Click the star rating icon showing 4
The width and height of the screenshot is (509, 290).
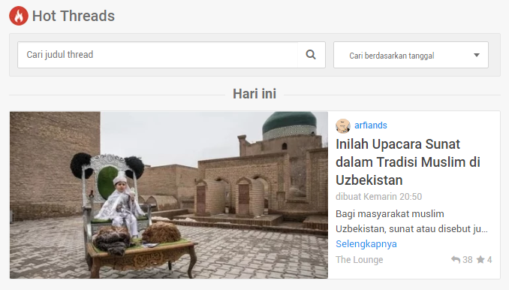(480, 259)
